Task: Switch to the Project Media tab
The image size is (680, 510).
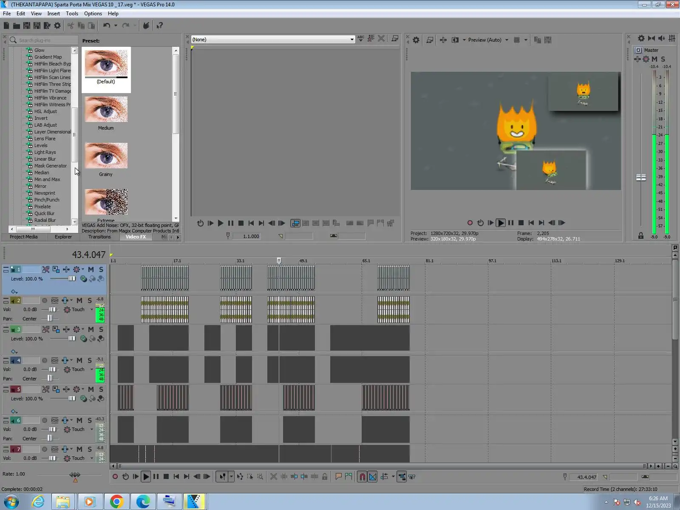Action: tap(23, 237)
